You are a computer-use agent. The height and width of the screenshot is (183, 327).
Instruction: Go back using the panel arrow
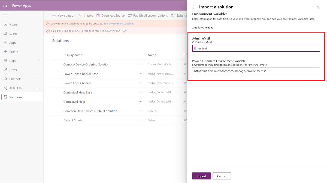point(194,7)
